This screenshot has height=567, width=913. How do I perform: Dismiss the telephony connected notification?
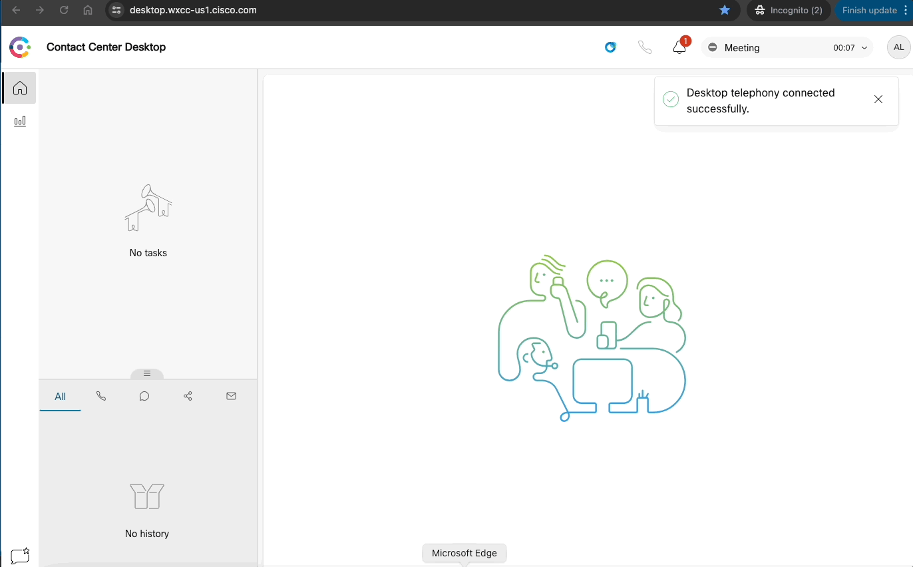[x=878, y=99]
